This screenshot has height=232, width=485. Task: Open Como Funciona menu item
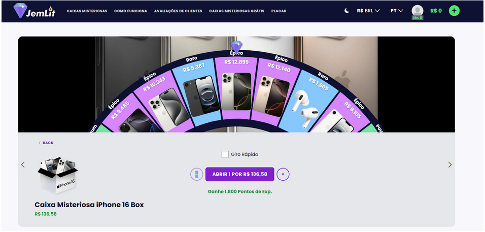click(x=130, y=11)
